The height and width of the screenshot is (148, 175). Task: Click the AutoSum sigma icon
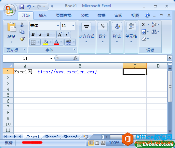(x=144, y=24)
